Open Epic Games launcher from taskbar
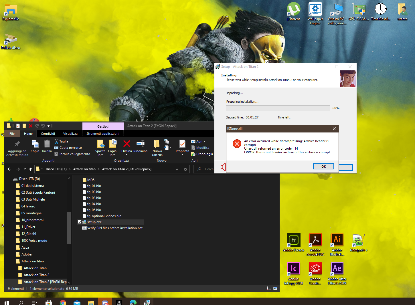Viewport: 415px width, 305px height. click(x=119, y=302)
